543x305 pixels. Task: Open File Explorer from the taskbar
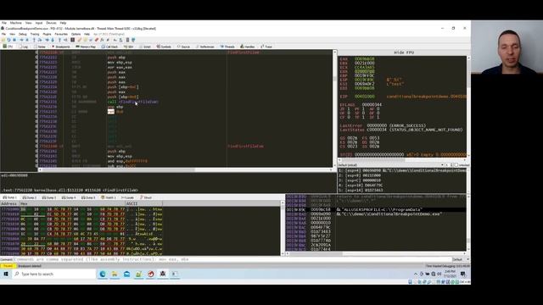coord(115,274)
